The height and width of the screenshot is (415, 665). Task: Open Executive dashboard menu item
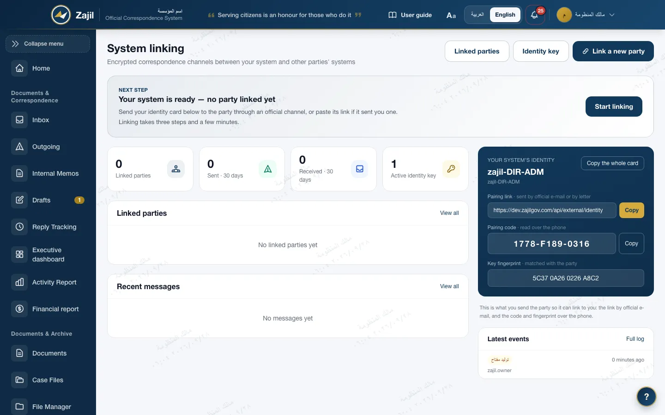(48, 255)
